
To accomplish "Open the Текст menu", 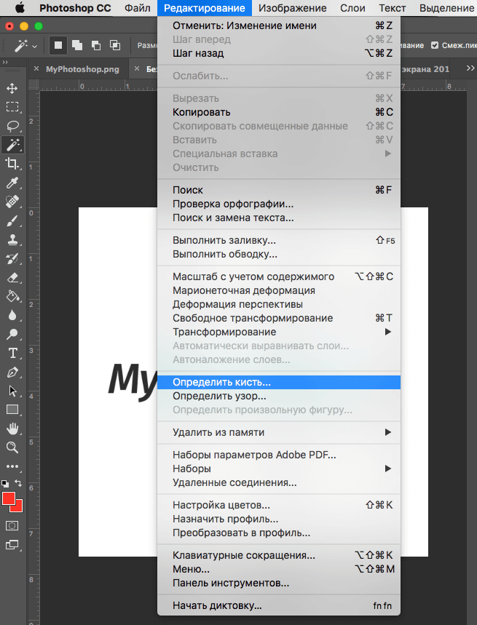I will tap(393, 8).
